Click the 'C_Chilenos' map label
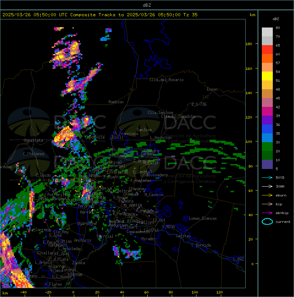This screenshot has width=294, height=297. [34, 154]
